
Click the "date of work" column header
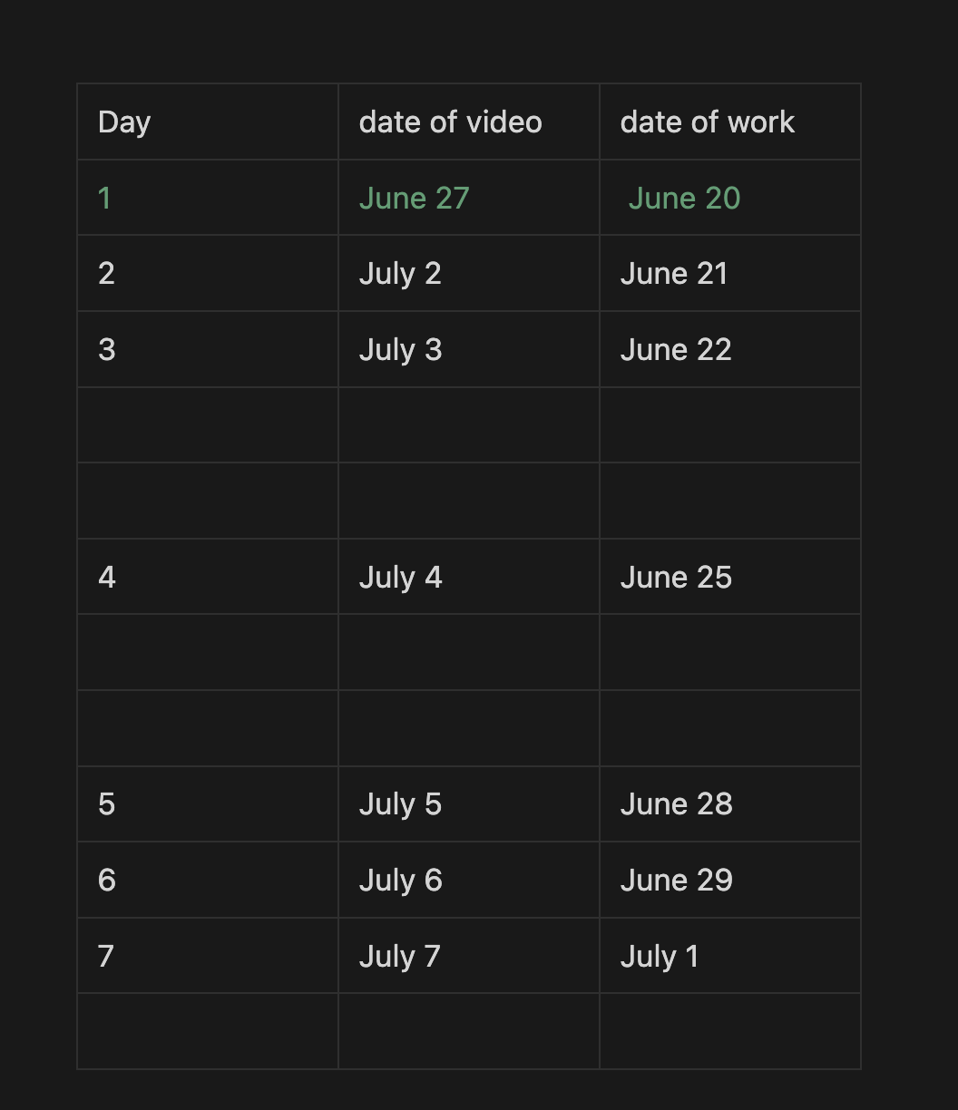pos(707,122)
